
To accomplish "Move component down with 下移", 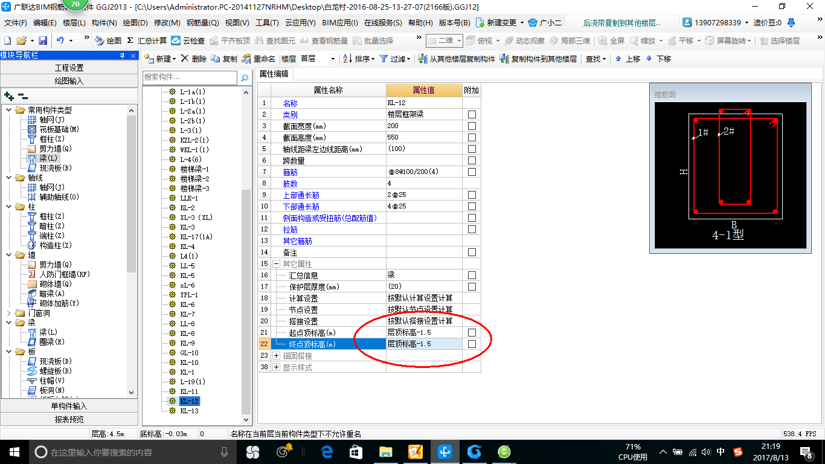I will (x=658, y=59).
